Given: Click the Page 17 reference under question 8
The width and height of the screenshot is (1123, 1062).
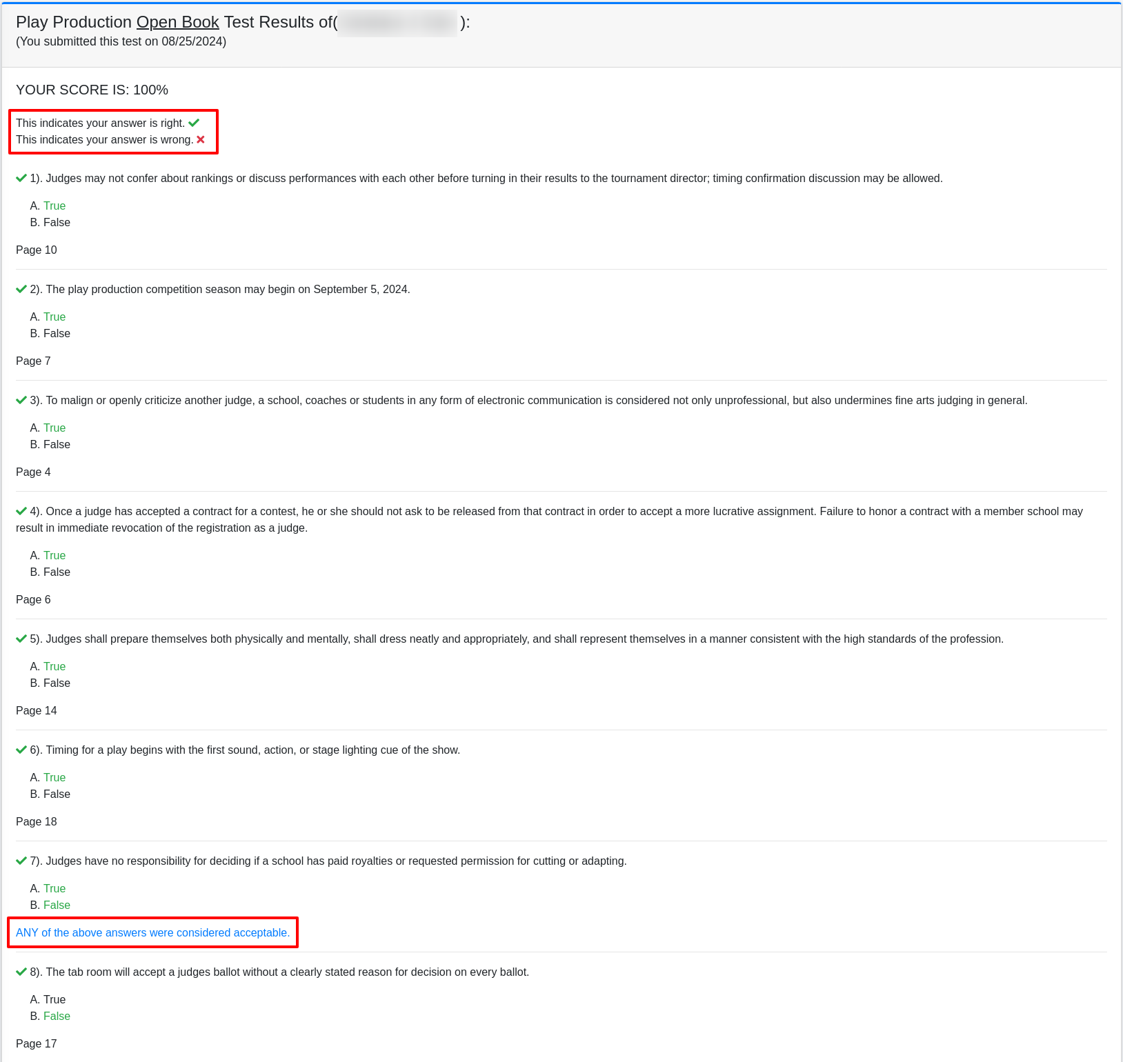Looking at the screenshot, I should (x=37, y=1044).
